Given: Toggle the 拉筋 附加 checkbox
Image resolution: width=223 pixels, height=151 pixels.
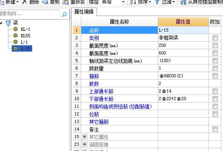Looking at the screenshot, I should 215,114.
